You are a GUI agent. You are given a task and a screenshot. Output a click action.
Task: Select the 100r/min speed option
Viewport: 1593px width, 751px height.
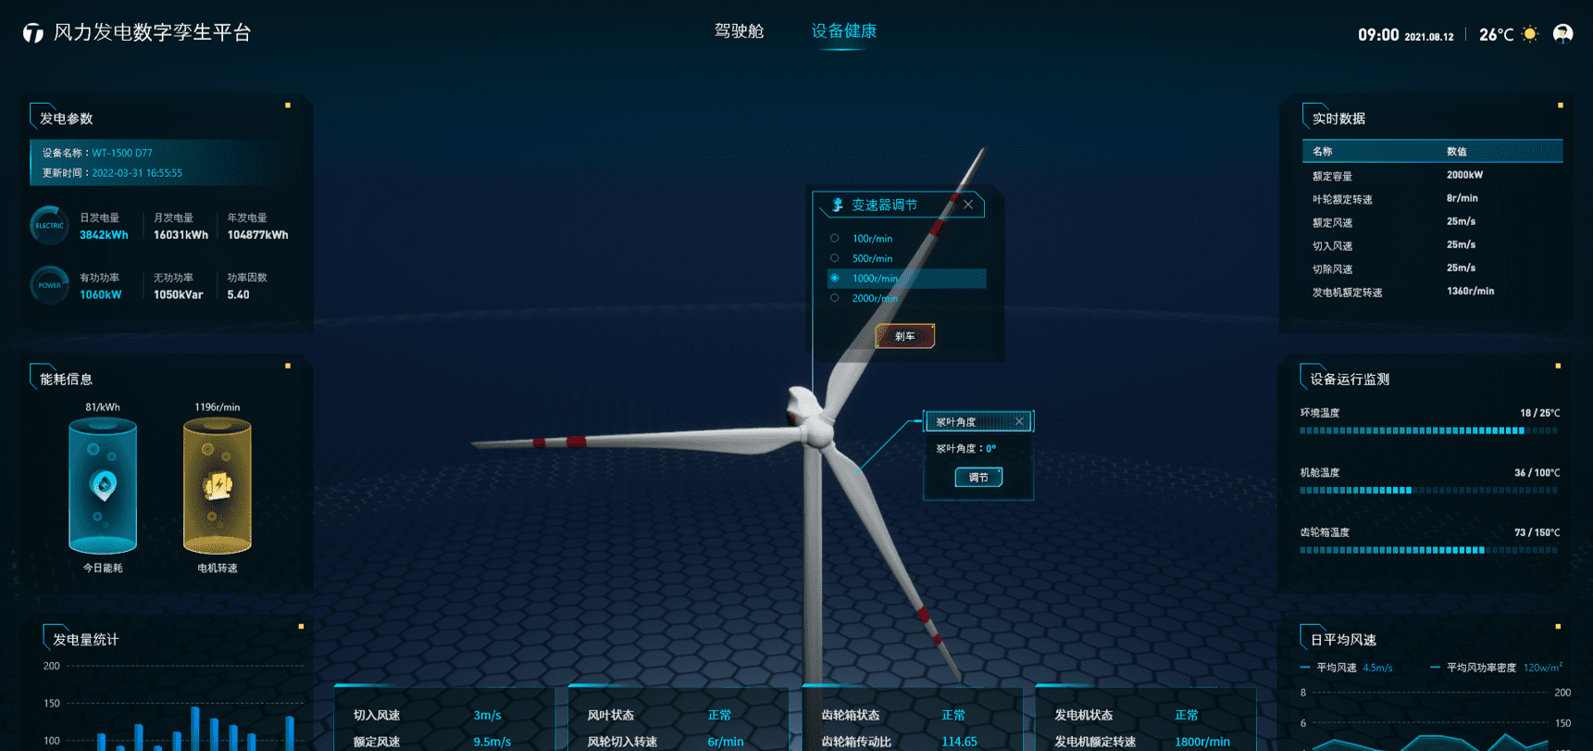point(835,239)
